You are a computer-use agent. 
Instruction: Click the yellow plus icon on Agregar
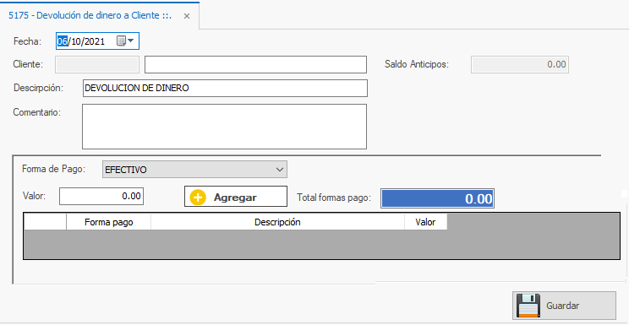pyautogui.click(x=197, y=198)
